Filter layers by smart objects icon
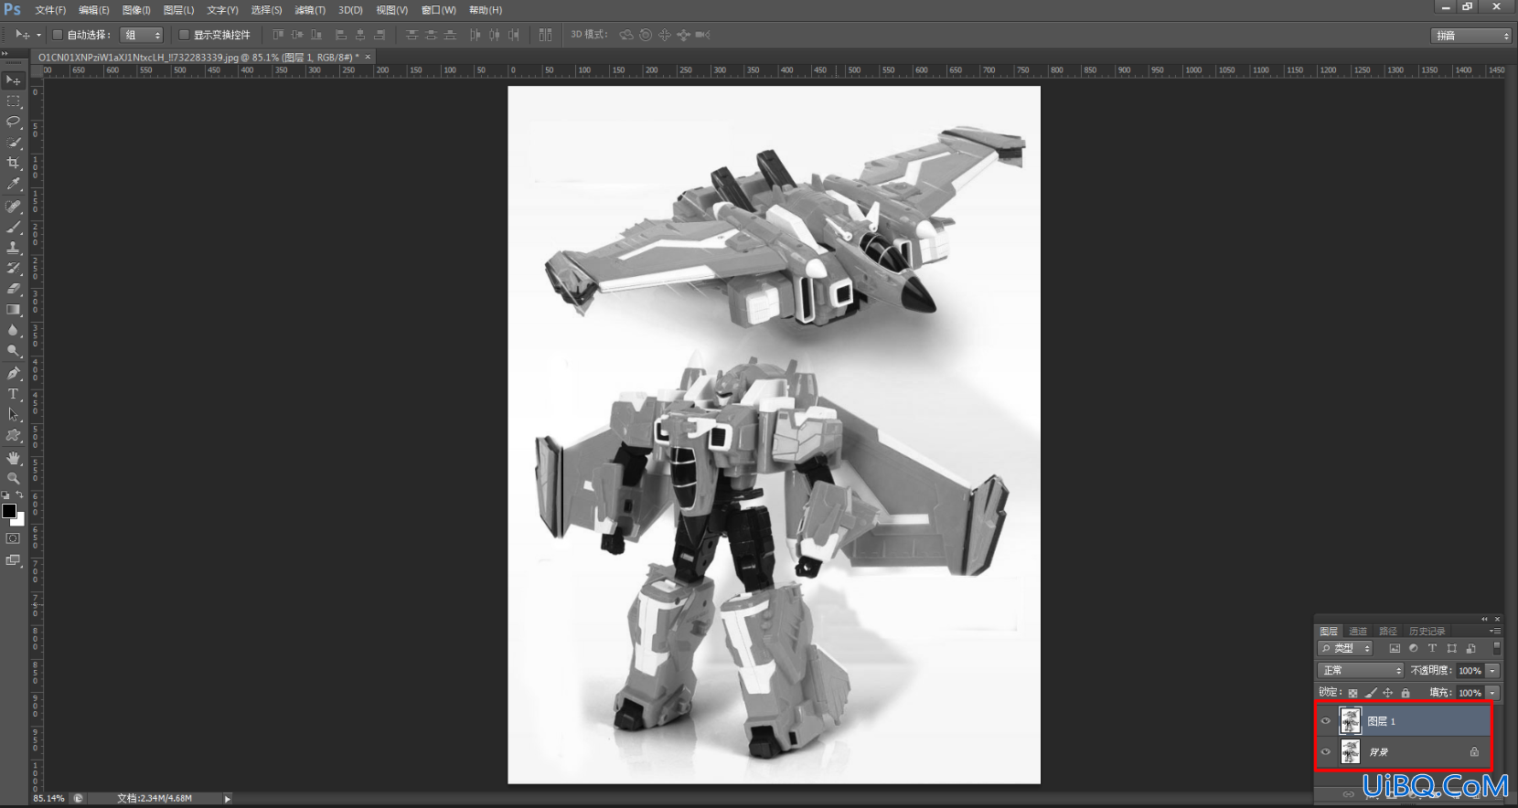This screenshot has height=808, width=1518. point(1470,648)
